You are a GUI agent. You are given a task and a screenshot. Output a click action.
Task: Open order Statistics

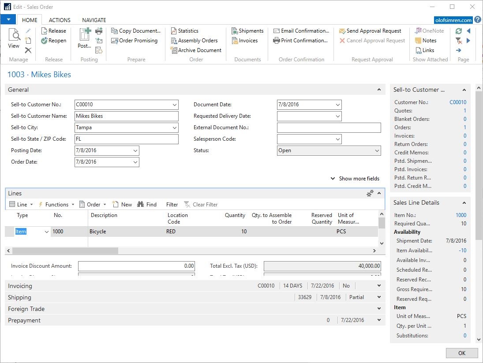click(184, 31)
